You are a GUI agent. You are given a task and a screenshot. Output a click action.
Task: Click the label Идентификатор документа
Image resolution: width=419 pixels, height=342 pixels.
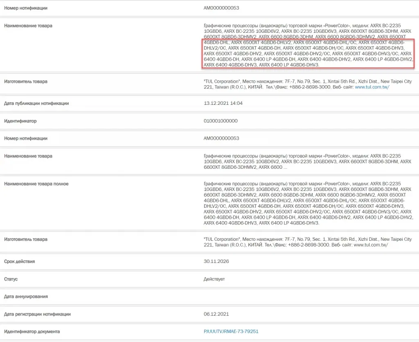click(32, 332)
